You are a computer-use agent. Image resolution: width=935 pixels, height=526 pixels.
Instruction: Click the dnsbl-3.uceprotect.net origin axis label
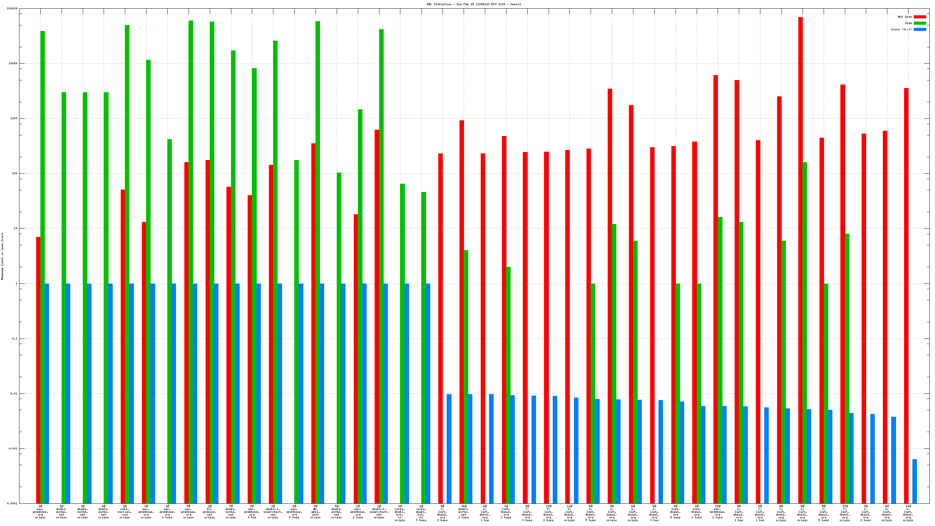tap(273, 511)
